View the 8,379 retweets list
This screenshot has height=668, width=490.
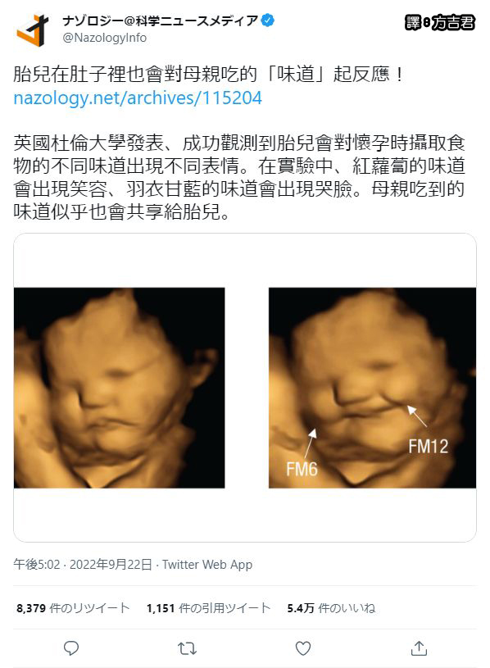pos(73,608)
